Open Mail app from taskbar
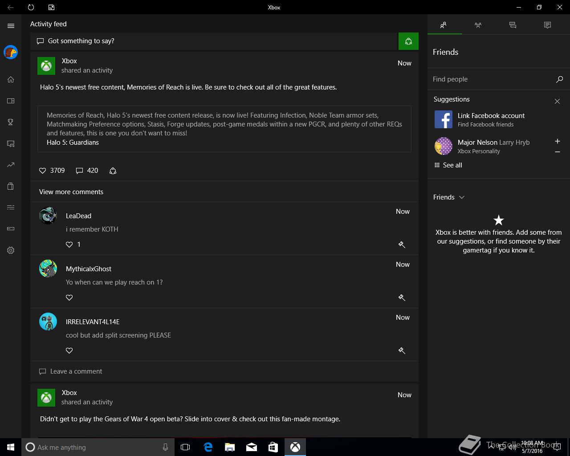The image size is (570, 456). (252, 447)
